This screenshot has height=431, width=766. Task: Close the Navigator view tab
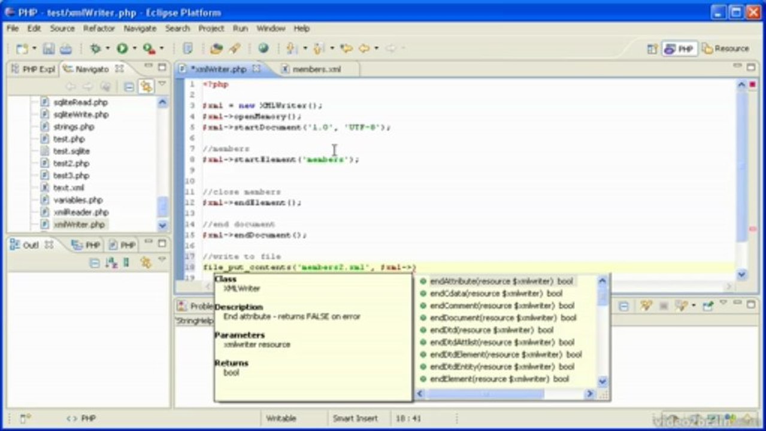pos(119,69)
